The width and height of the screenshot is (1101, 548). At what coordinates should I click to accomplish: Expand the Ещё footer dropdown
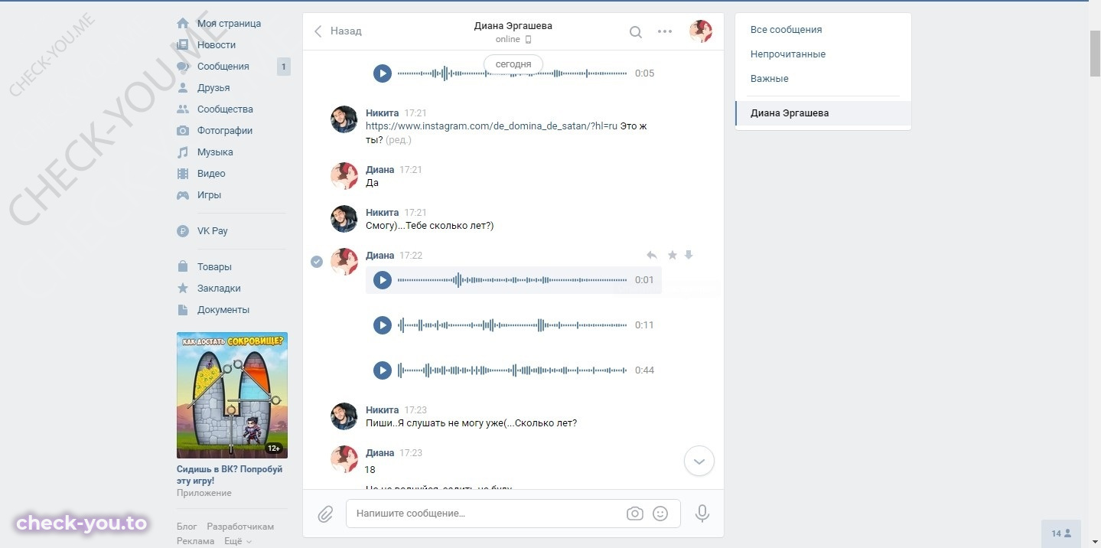pos(238,541)
